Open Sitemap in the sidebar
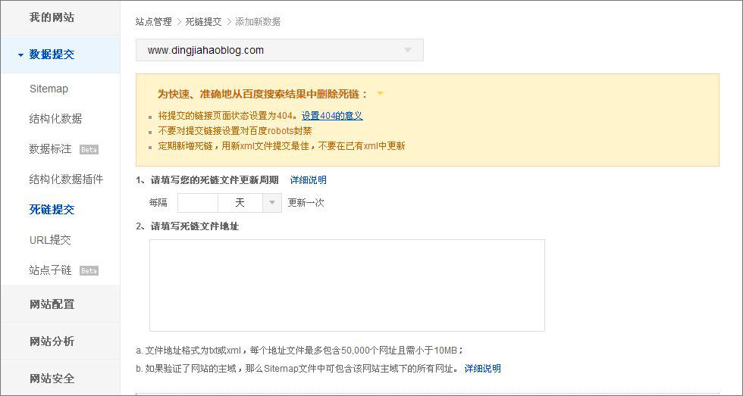The image size is (743, 396). coord(49,89)
